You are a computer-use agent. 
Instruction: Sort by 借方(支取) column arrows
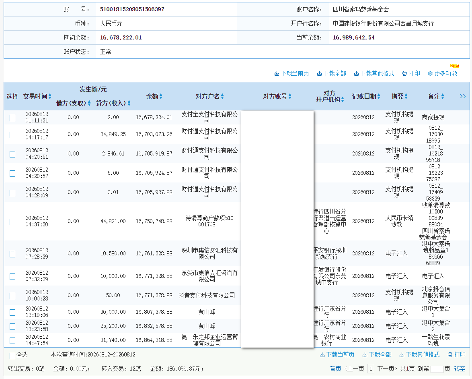89,103
